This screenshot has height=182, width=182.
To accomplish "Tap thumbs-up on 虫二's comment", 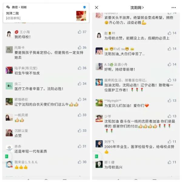I will coord(79,84).
